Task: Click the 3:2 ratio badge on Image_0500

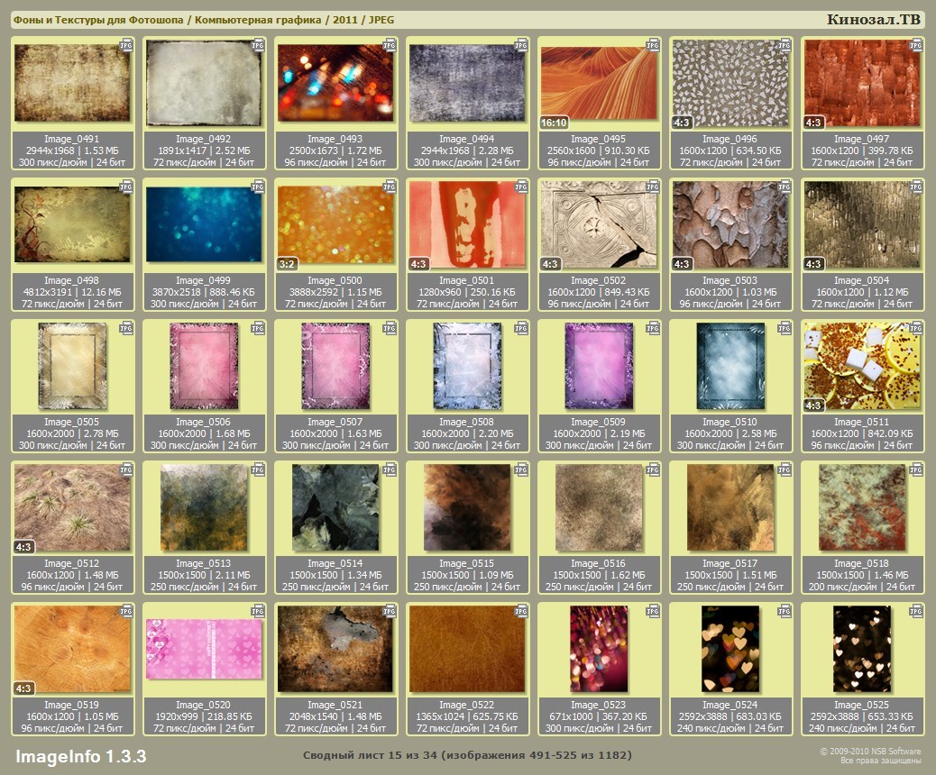Action: pyautogui.click(x=288, y=264)
